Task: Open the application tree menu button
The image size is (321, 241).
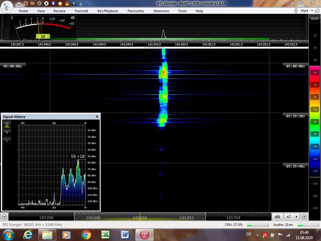Action: (8, 7)
